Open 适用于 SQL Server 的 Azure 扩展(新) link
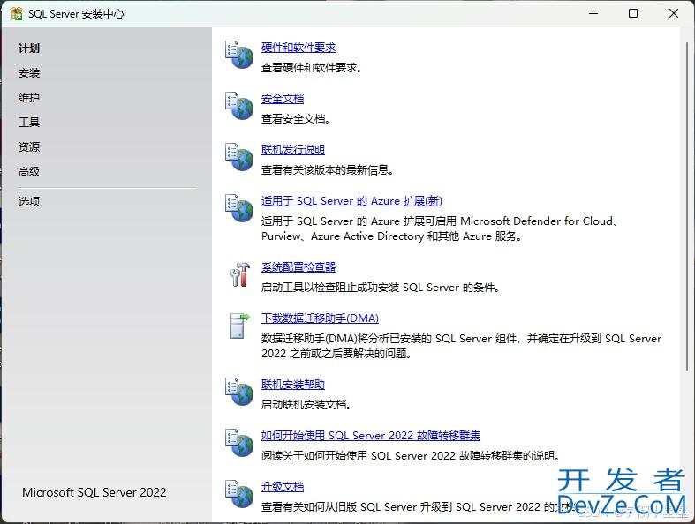This screenshot has height=524, width=695. pos(351,200)
